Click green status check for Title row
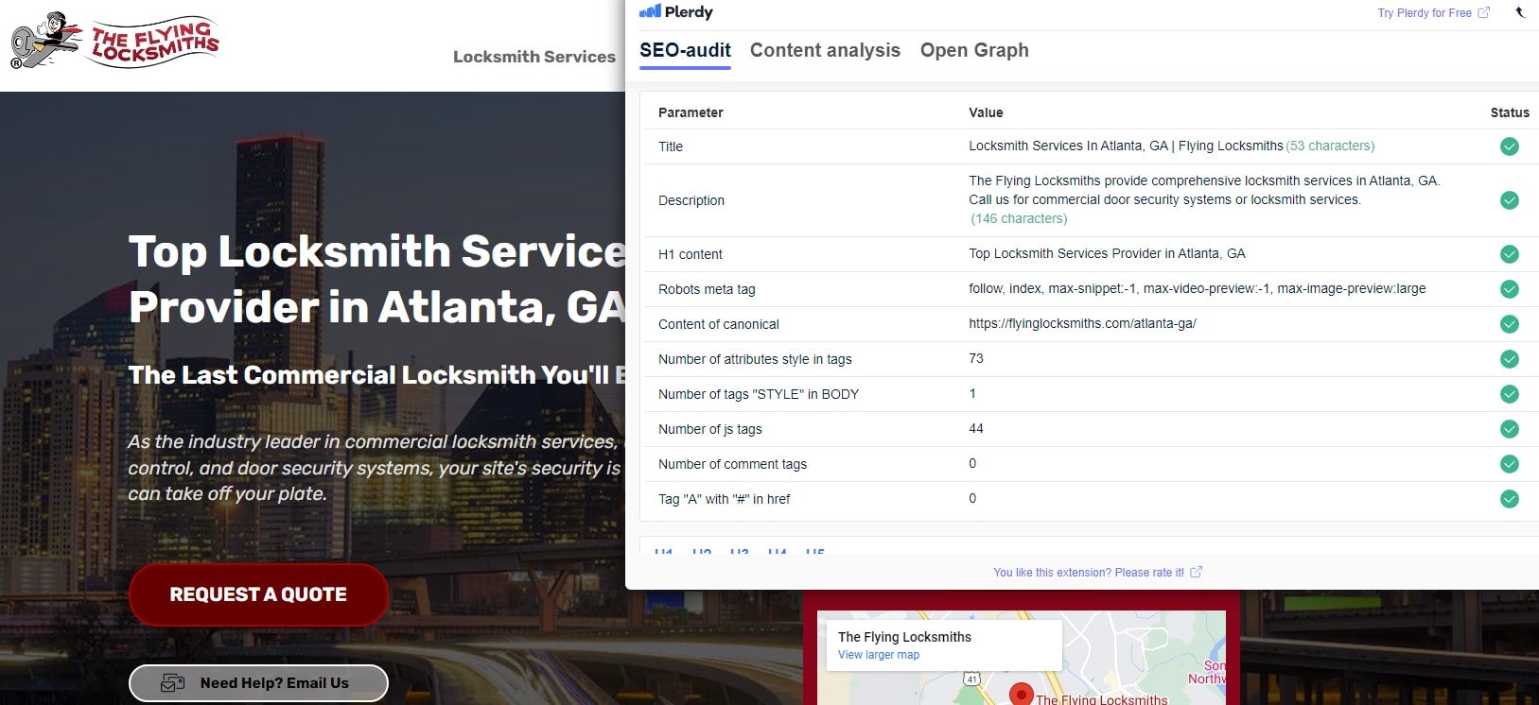This screenshot has height=705, width=1539. [x=1510, y=146]
